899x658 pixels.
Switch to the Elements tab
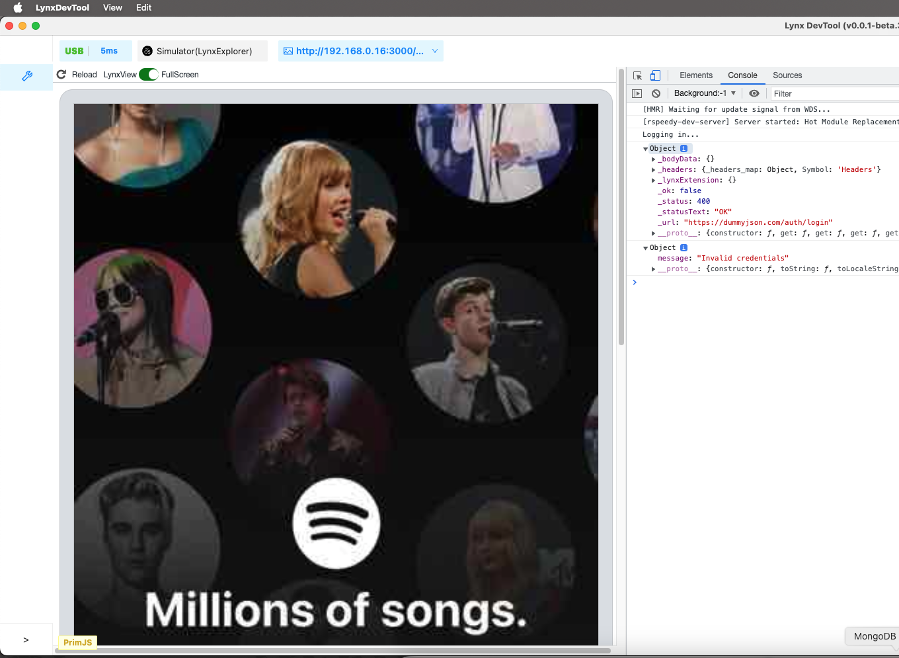click(x=696, y=75)
